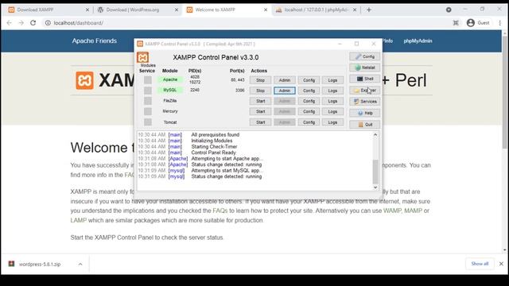Expand the wordpress download options chevron
Viewport: 509px width, 286px height.
(x=80, y=264)
